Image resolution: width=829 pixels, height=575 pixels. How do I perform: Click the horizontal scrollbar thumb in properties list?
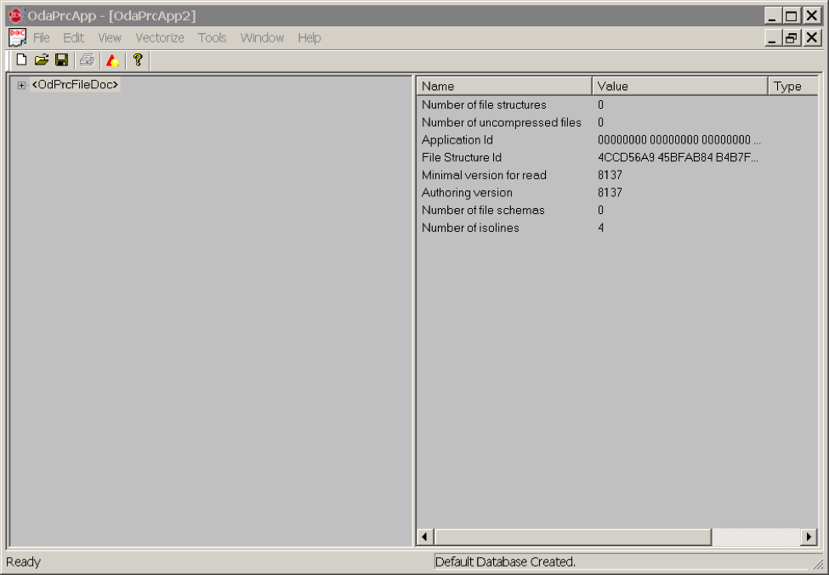click(572, 538)
